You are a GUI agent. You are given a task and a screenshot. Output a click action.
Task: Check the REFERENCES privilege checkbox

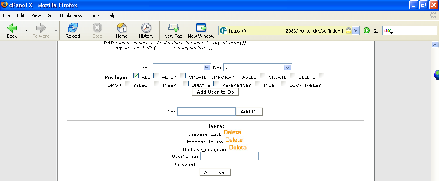coord(216,83)
